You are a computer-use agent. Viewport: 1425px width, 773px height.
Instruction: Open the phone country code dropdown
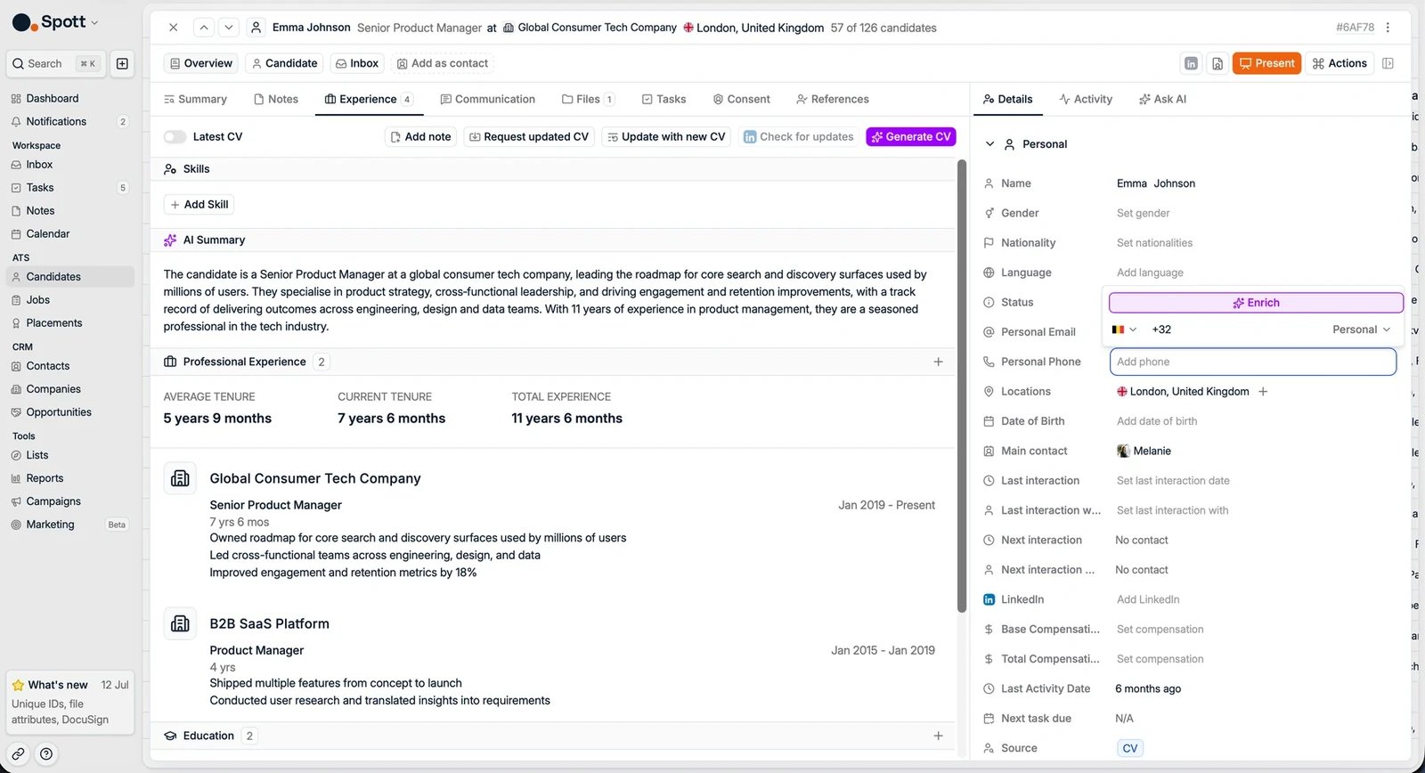(1125, 330)
